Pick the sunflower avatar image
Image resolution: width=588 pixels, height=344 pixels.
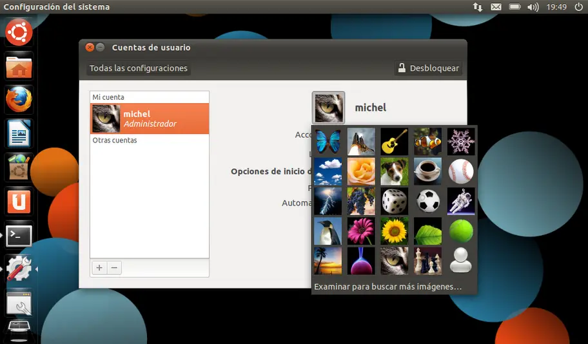tap(394, 231)
